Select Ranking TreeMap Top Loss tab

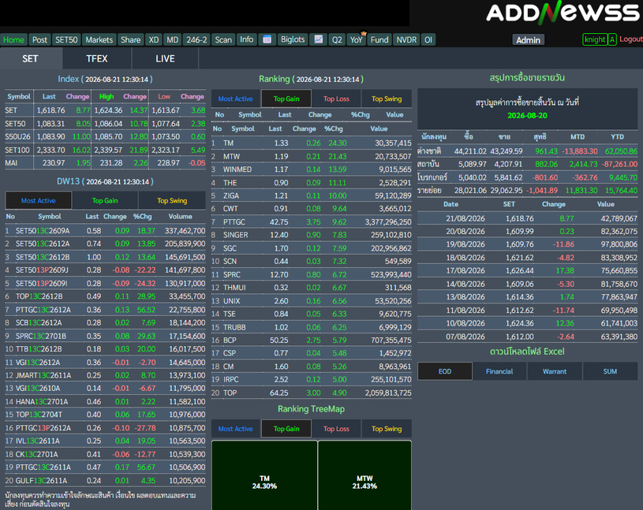[x=336, y=429]
